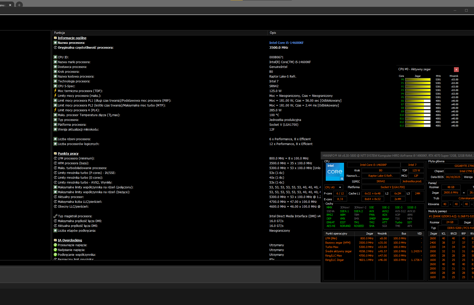The image size is (474, 305).
Task: Click the Funkcja column header
Action: pos(59,33)
